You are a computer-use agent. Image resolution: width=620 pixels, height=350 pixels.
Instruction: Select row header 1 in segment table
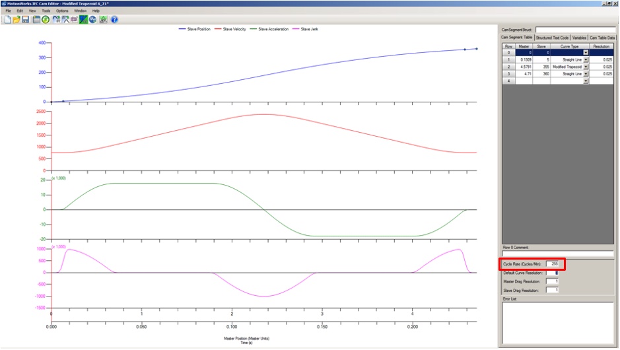(508, 59)
